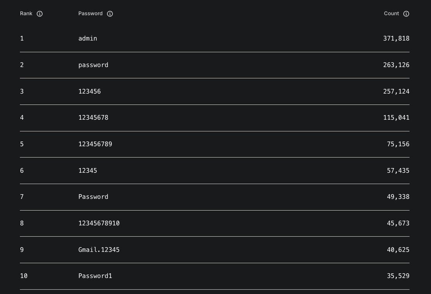Click the '123456' password entry
431x294 pixels.
[x=89, y=92]
